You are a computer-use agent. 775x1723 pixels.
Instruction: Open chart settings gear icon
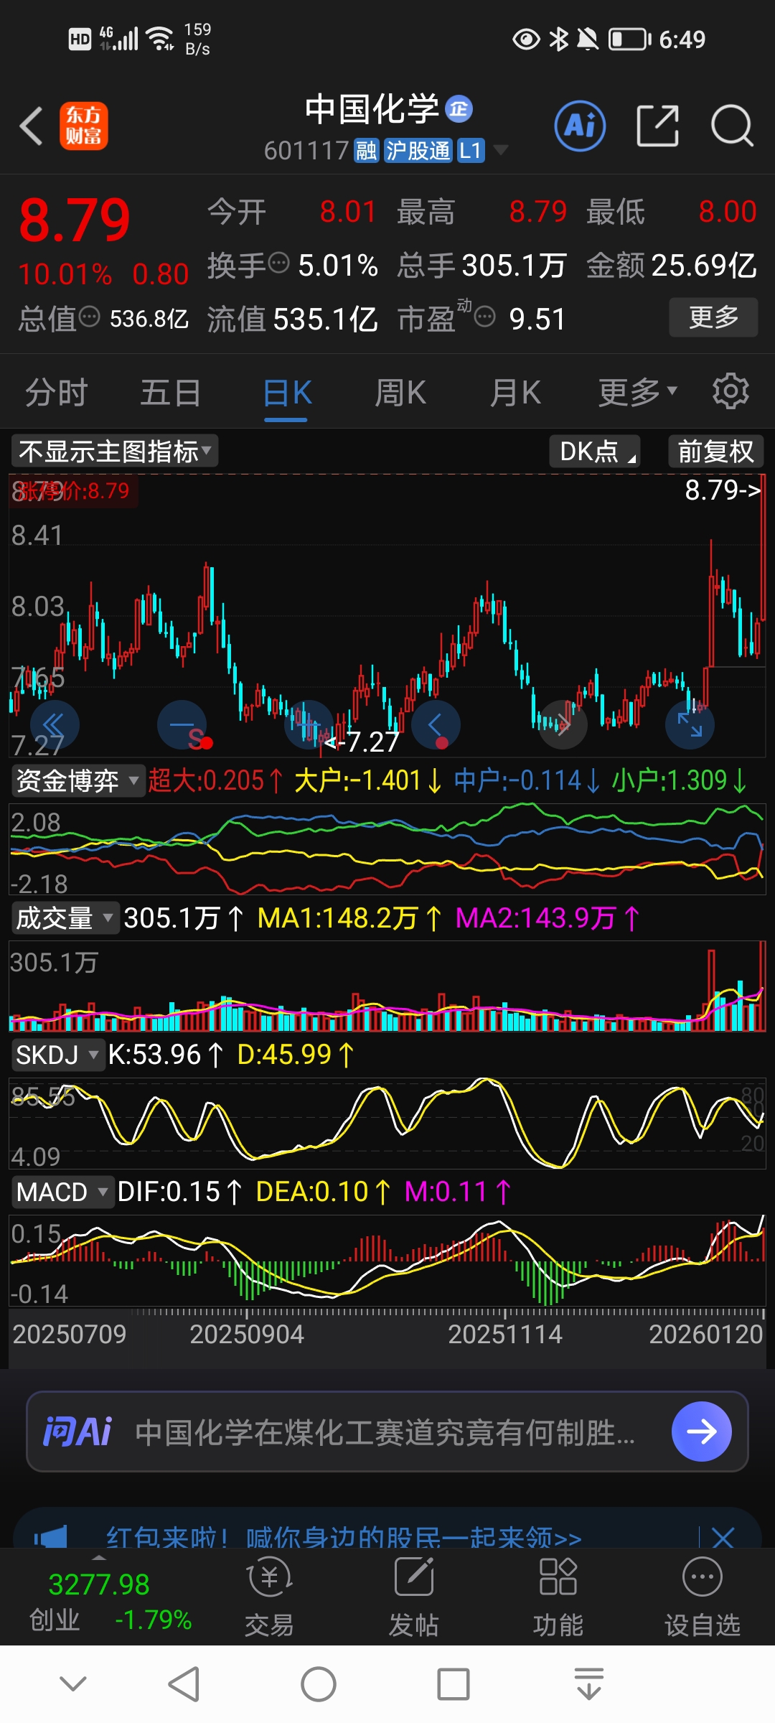point(731,391)
